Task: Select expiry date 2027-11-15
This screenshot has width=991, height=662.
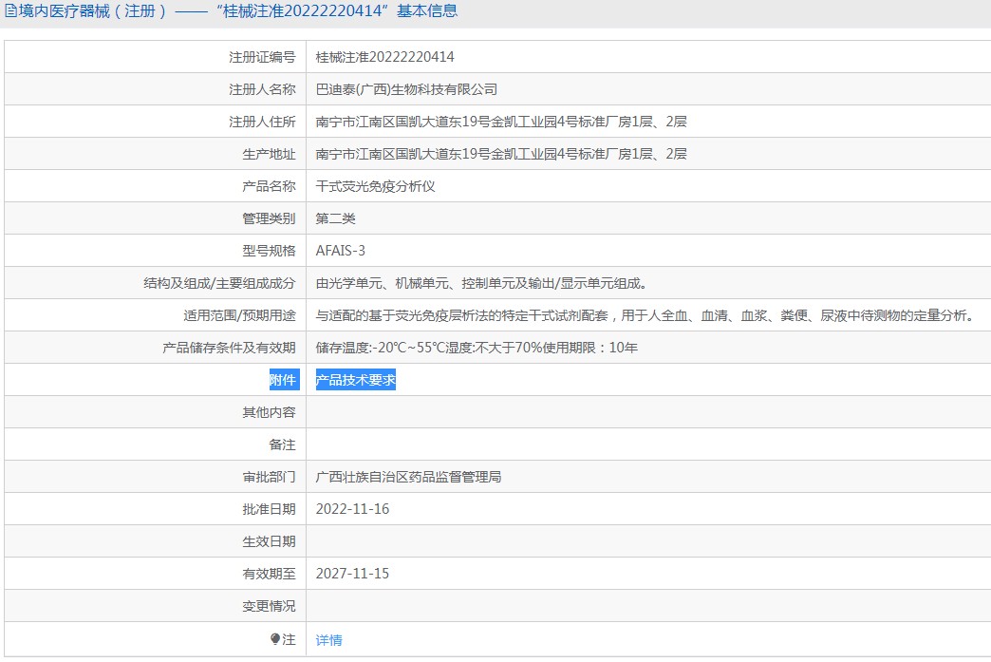Action: pos(353,574)
